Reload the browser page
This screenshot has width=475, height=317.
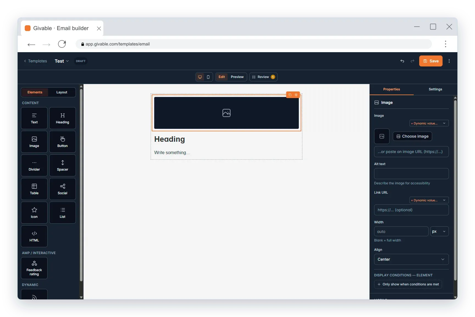tap(62, 44)
